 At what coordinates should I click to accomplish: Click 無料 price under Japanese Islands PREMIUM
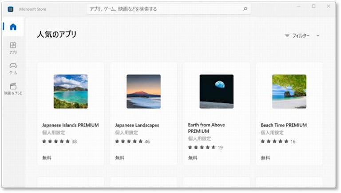coord(47,158)
